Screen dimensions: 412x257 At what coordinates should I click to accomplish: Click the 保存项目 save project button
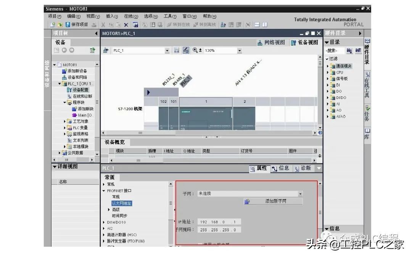tap(76, 25)
